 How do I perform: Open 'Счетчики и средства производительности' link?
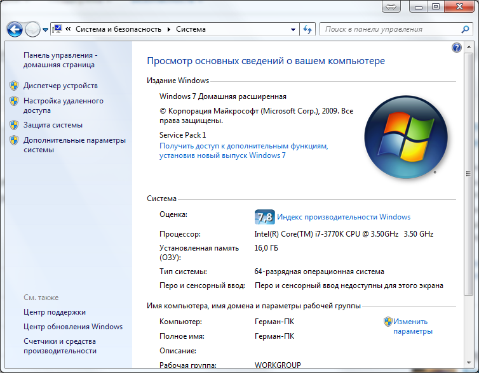tap(60, 346)
